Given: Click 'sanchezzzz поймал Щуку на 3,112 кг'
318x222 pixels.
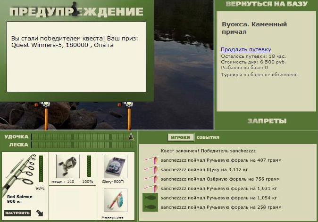Looking at the screenshot, I should point(204,170).
